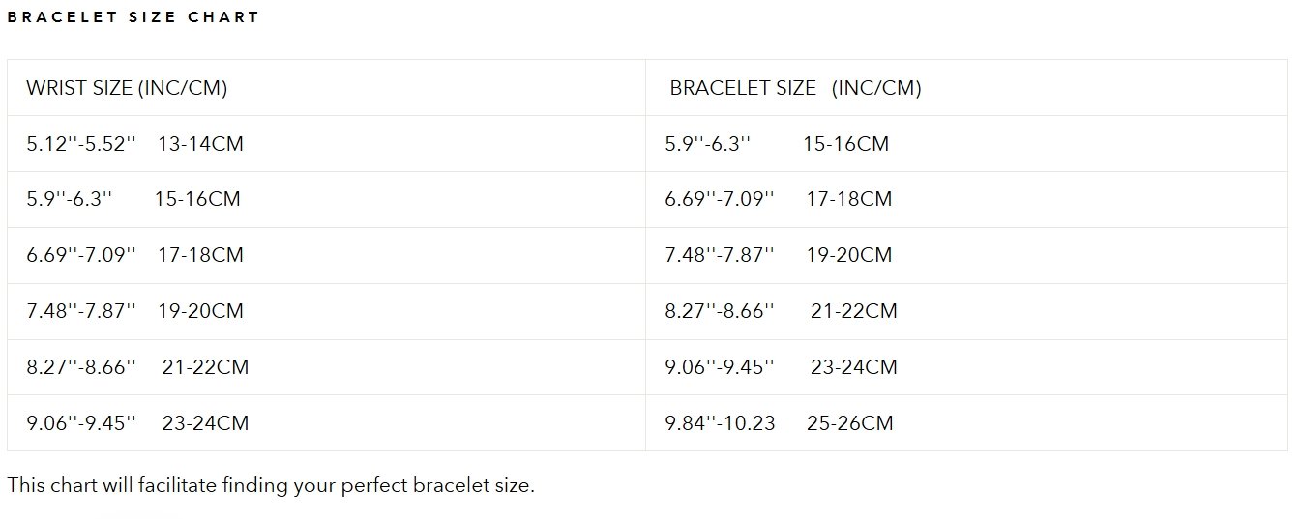Viewport: 1301px width, 519px height.
Task: Select 15-16CM in the wrist size column
Action: [x=197, y=200]
